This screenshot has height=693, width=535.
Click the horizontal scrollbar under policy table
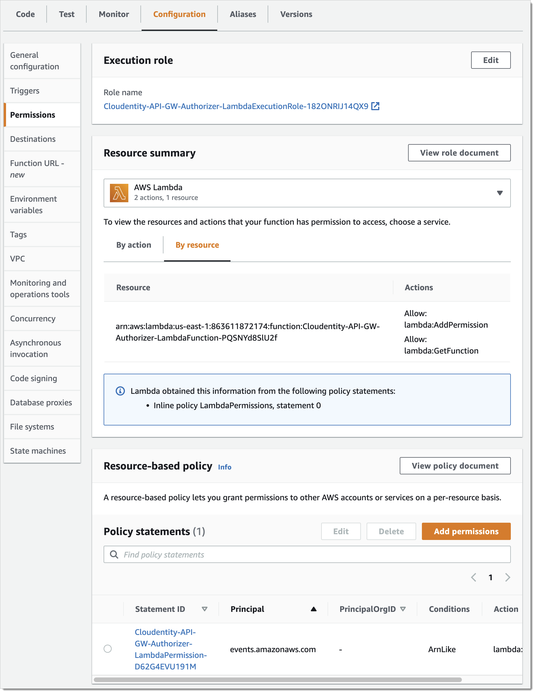[278, 680]
